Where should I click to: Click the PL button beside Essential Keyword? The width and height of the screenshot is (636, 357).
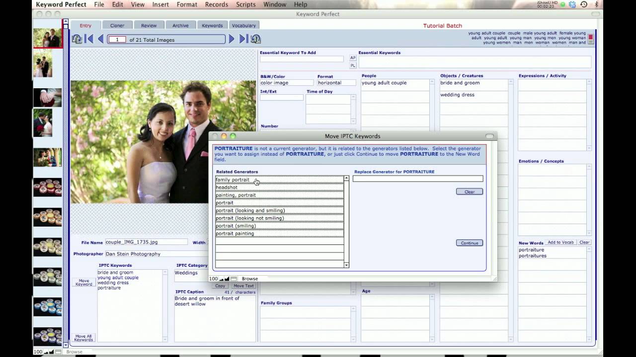[x=353, y=65]
